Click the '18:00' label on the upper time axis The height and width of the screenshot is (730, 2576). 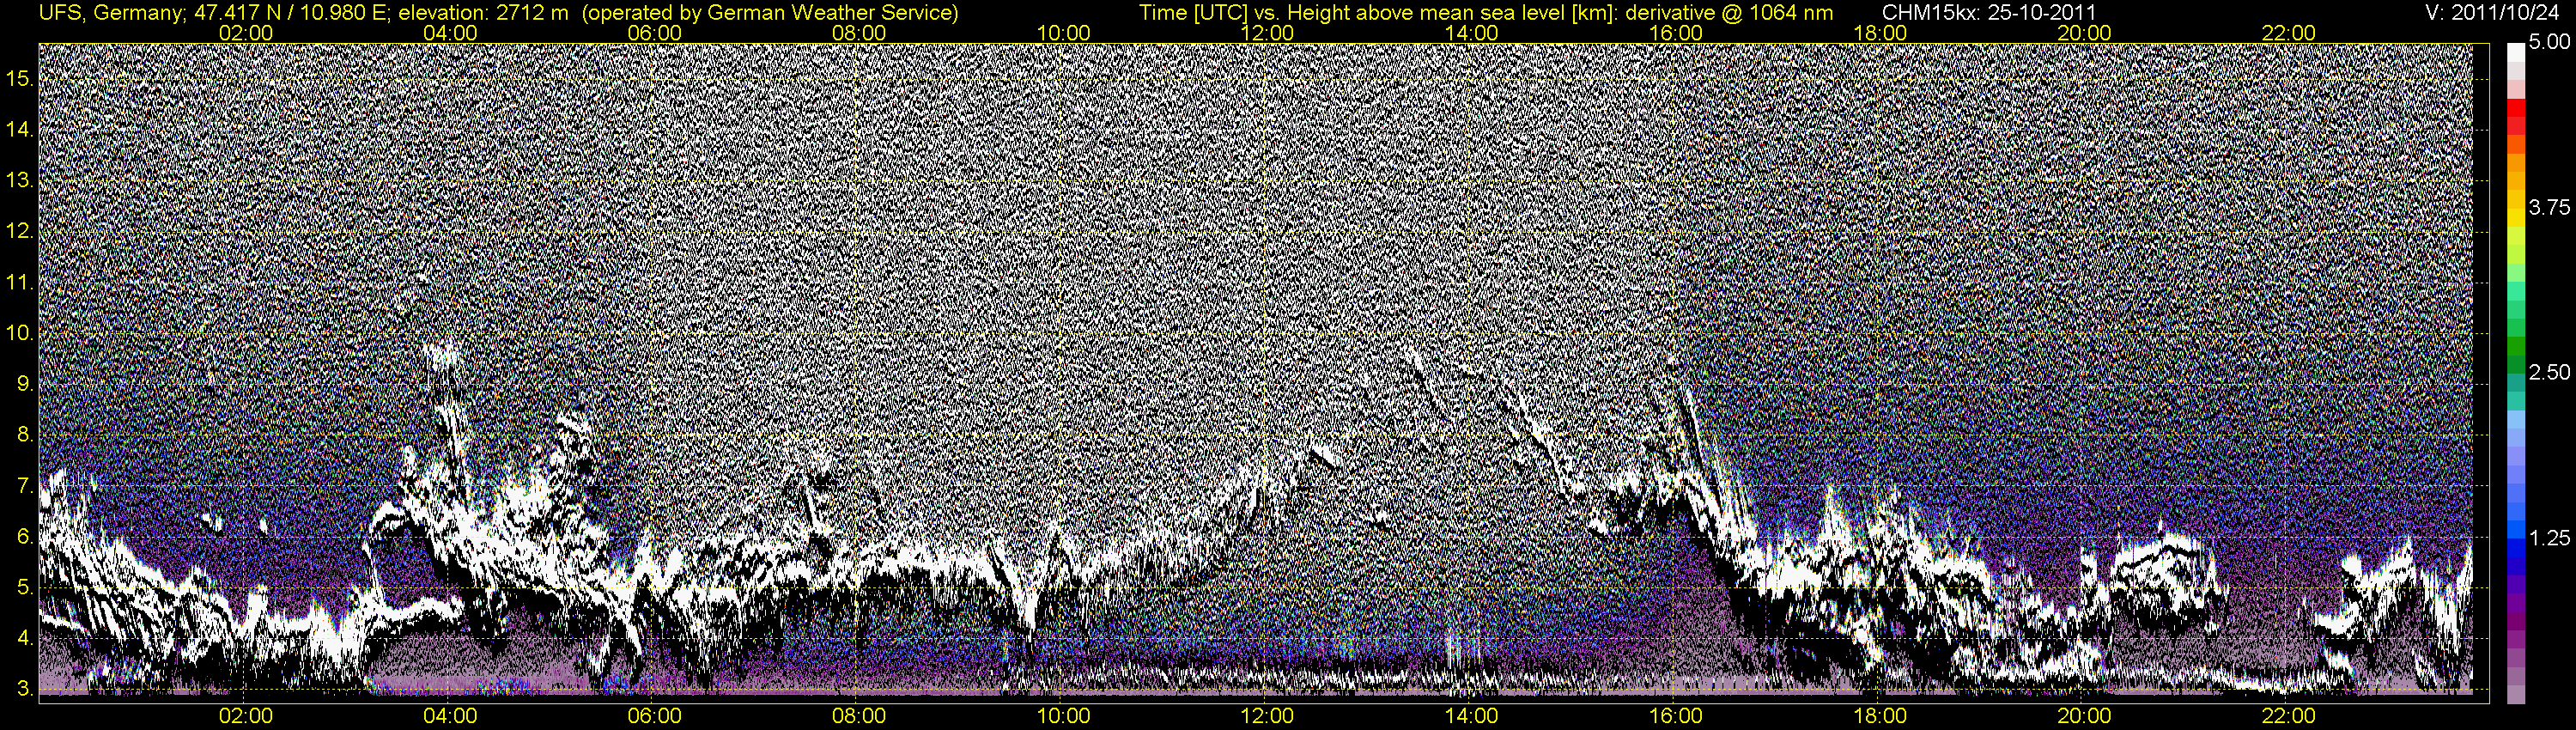1880,33
